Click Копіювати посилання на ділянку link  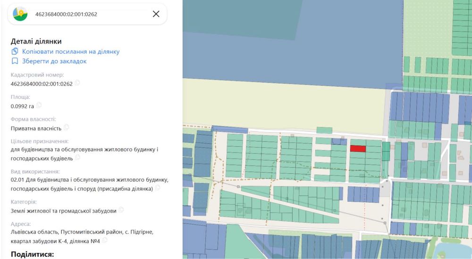(71, 51)
